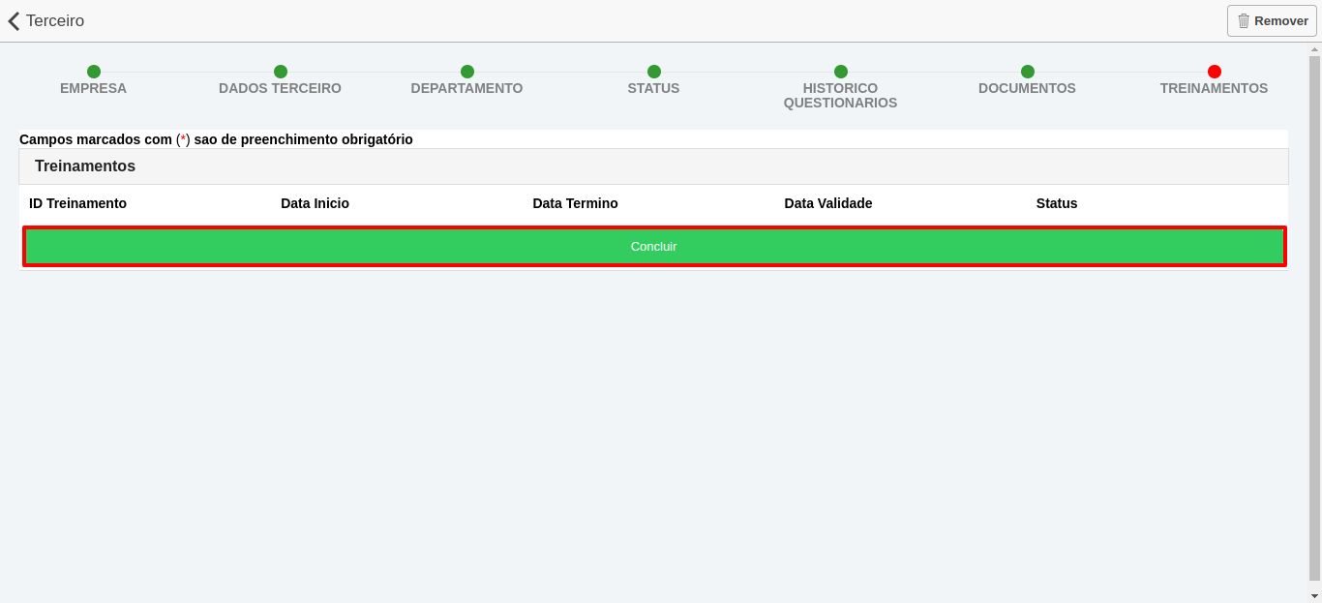Select the green EMPRESA step circle
Image resolution: width=1322 pixels, height=603 pixels.
pos(93,72)
